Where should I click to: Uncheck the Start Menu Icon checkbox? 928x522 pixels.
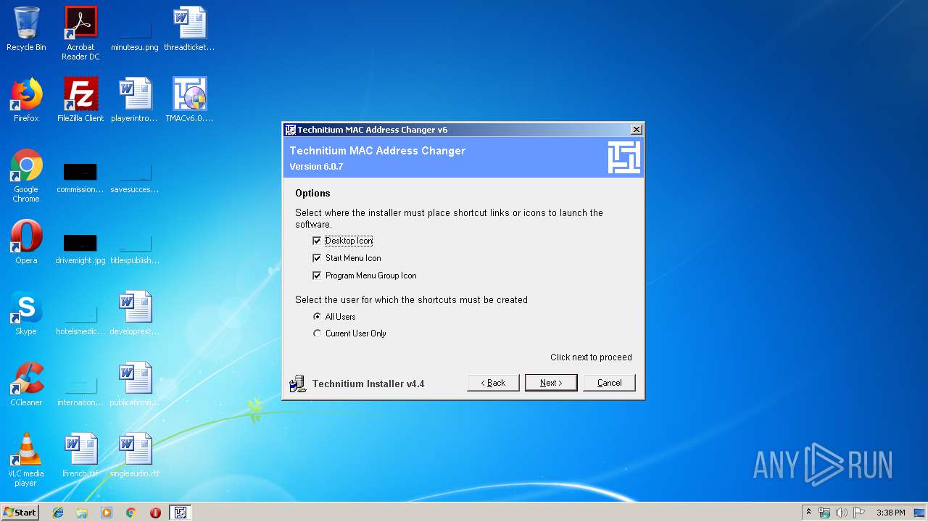317,258
